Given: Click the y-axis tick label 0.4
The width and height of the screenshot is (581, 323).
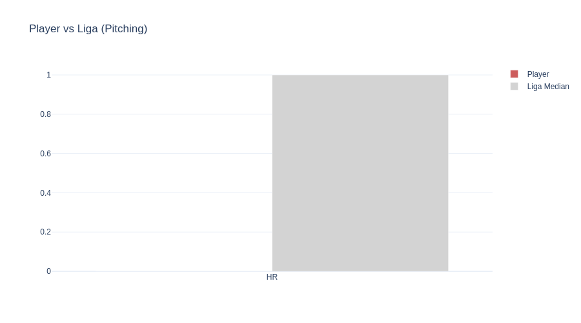Looking at the screenshot, I should point(45,193).
